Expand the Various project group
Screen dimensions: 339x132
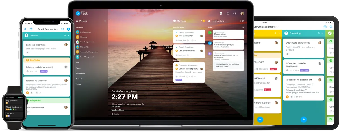[x=78, y=84]
